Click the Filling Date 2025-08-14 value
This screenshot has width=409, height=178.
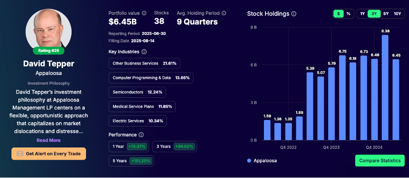pyautogui.click(x=144, y=41)
